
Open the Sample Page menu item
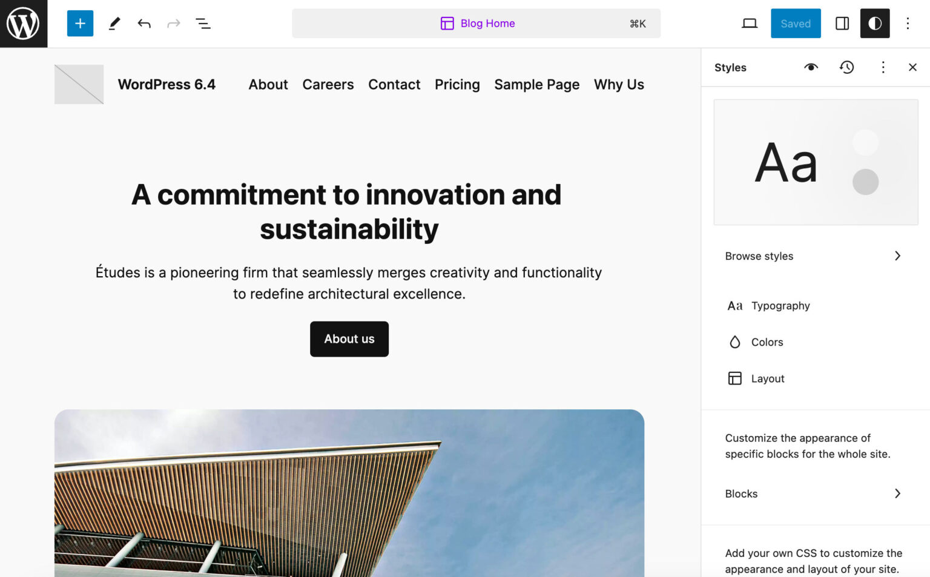click(x=536, y=84)
